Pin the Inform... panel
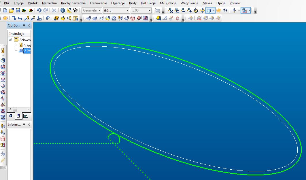Image resolution: width=306 pixels, height=180 pixels. [x=24, y=125]
